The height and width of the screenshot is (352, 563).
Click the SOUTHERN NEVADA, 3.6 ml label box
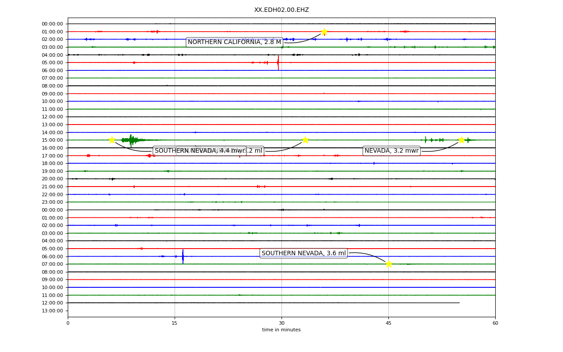tap(303, 253)
